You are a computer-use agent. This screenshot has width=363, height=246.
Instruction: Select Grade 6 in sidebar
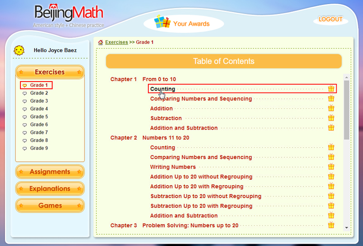[x=39, y=125]
